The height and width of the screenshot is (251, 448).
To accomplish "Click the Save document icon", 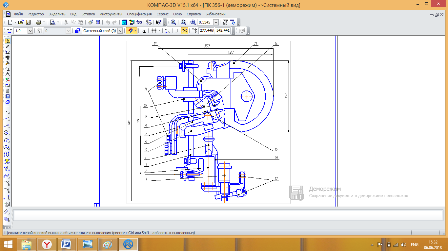I will point(28,22).
